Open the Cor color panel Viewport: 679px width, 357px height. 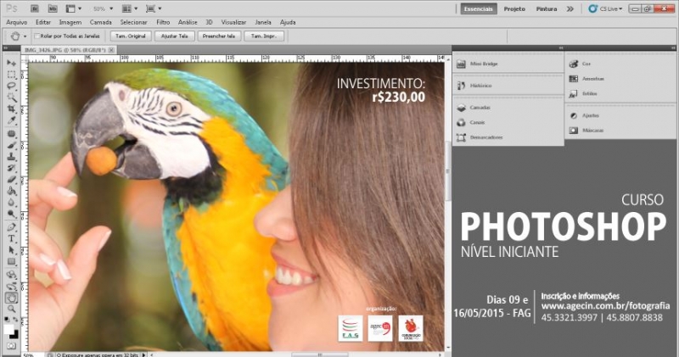pos(586,64)
